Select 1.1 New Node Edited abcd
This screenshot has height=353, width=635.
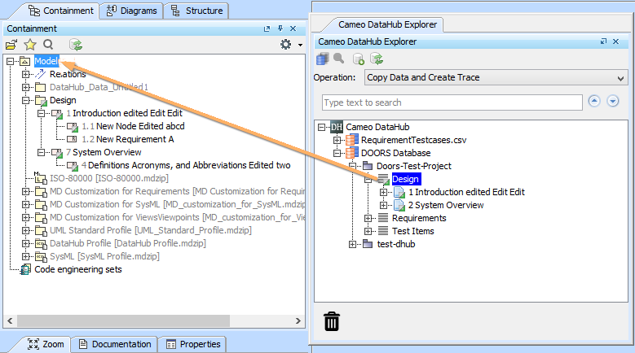click(x=133, y=126)
